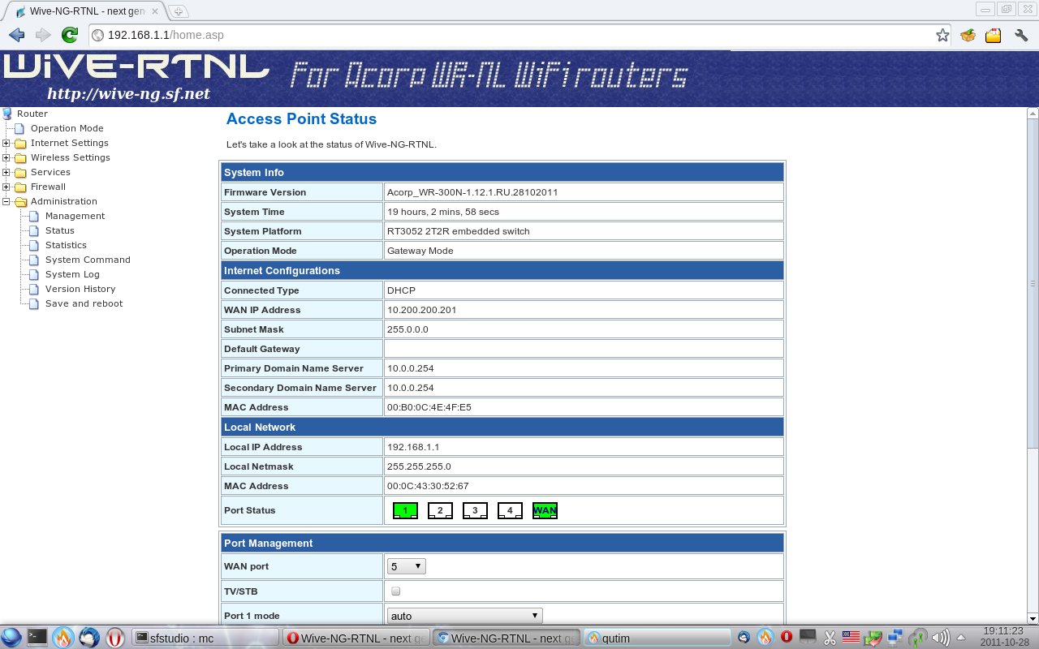Open System Command page
The image size is (1039, 649).
[x=88, y=260]
